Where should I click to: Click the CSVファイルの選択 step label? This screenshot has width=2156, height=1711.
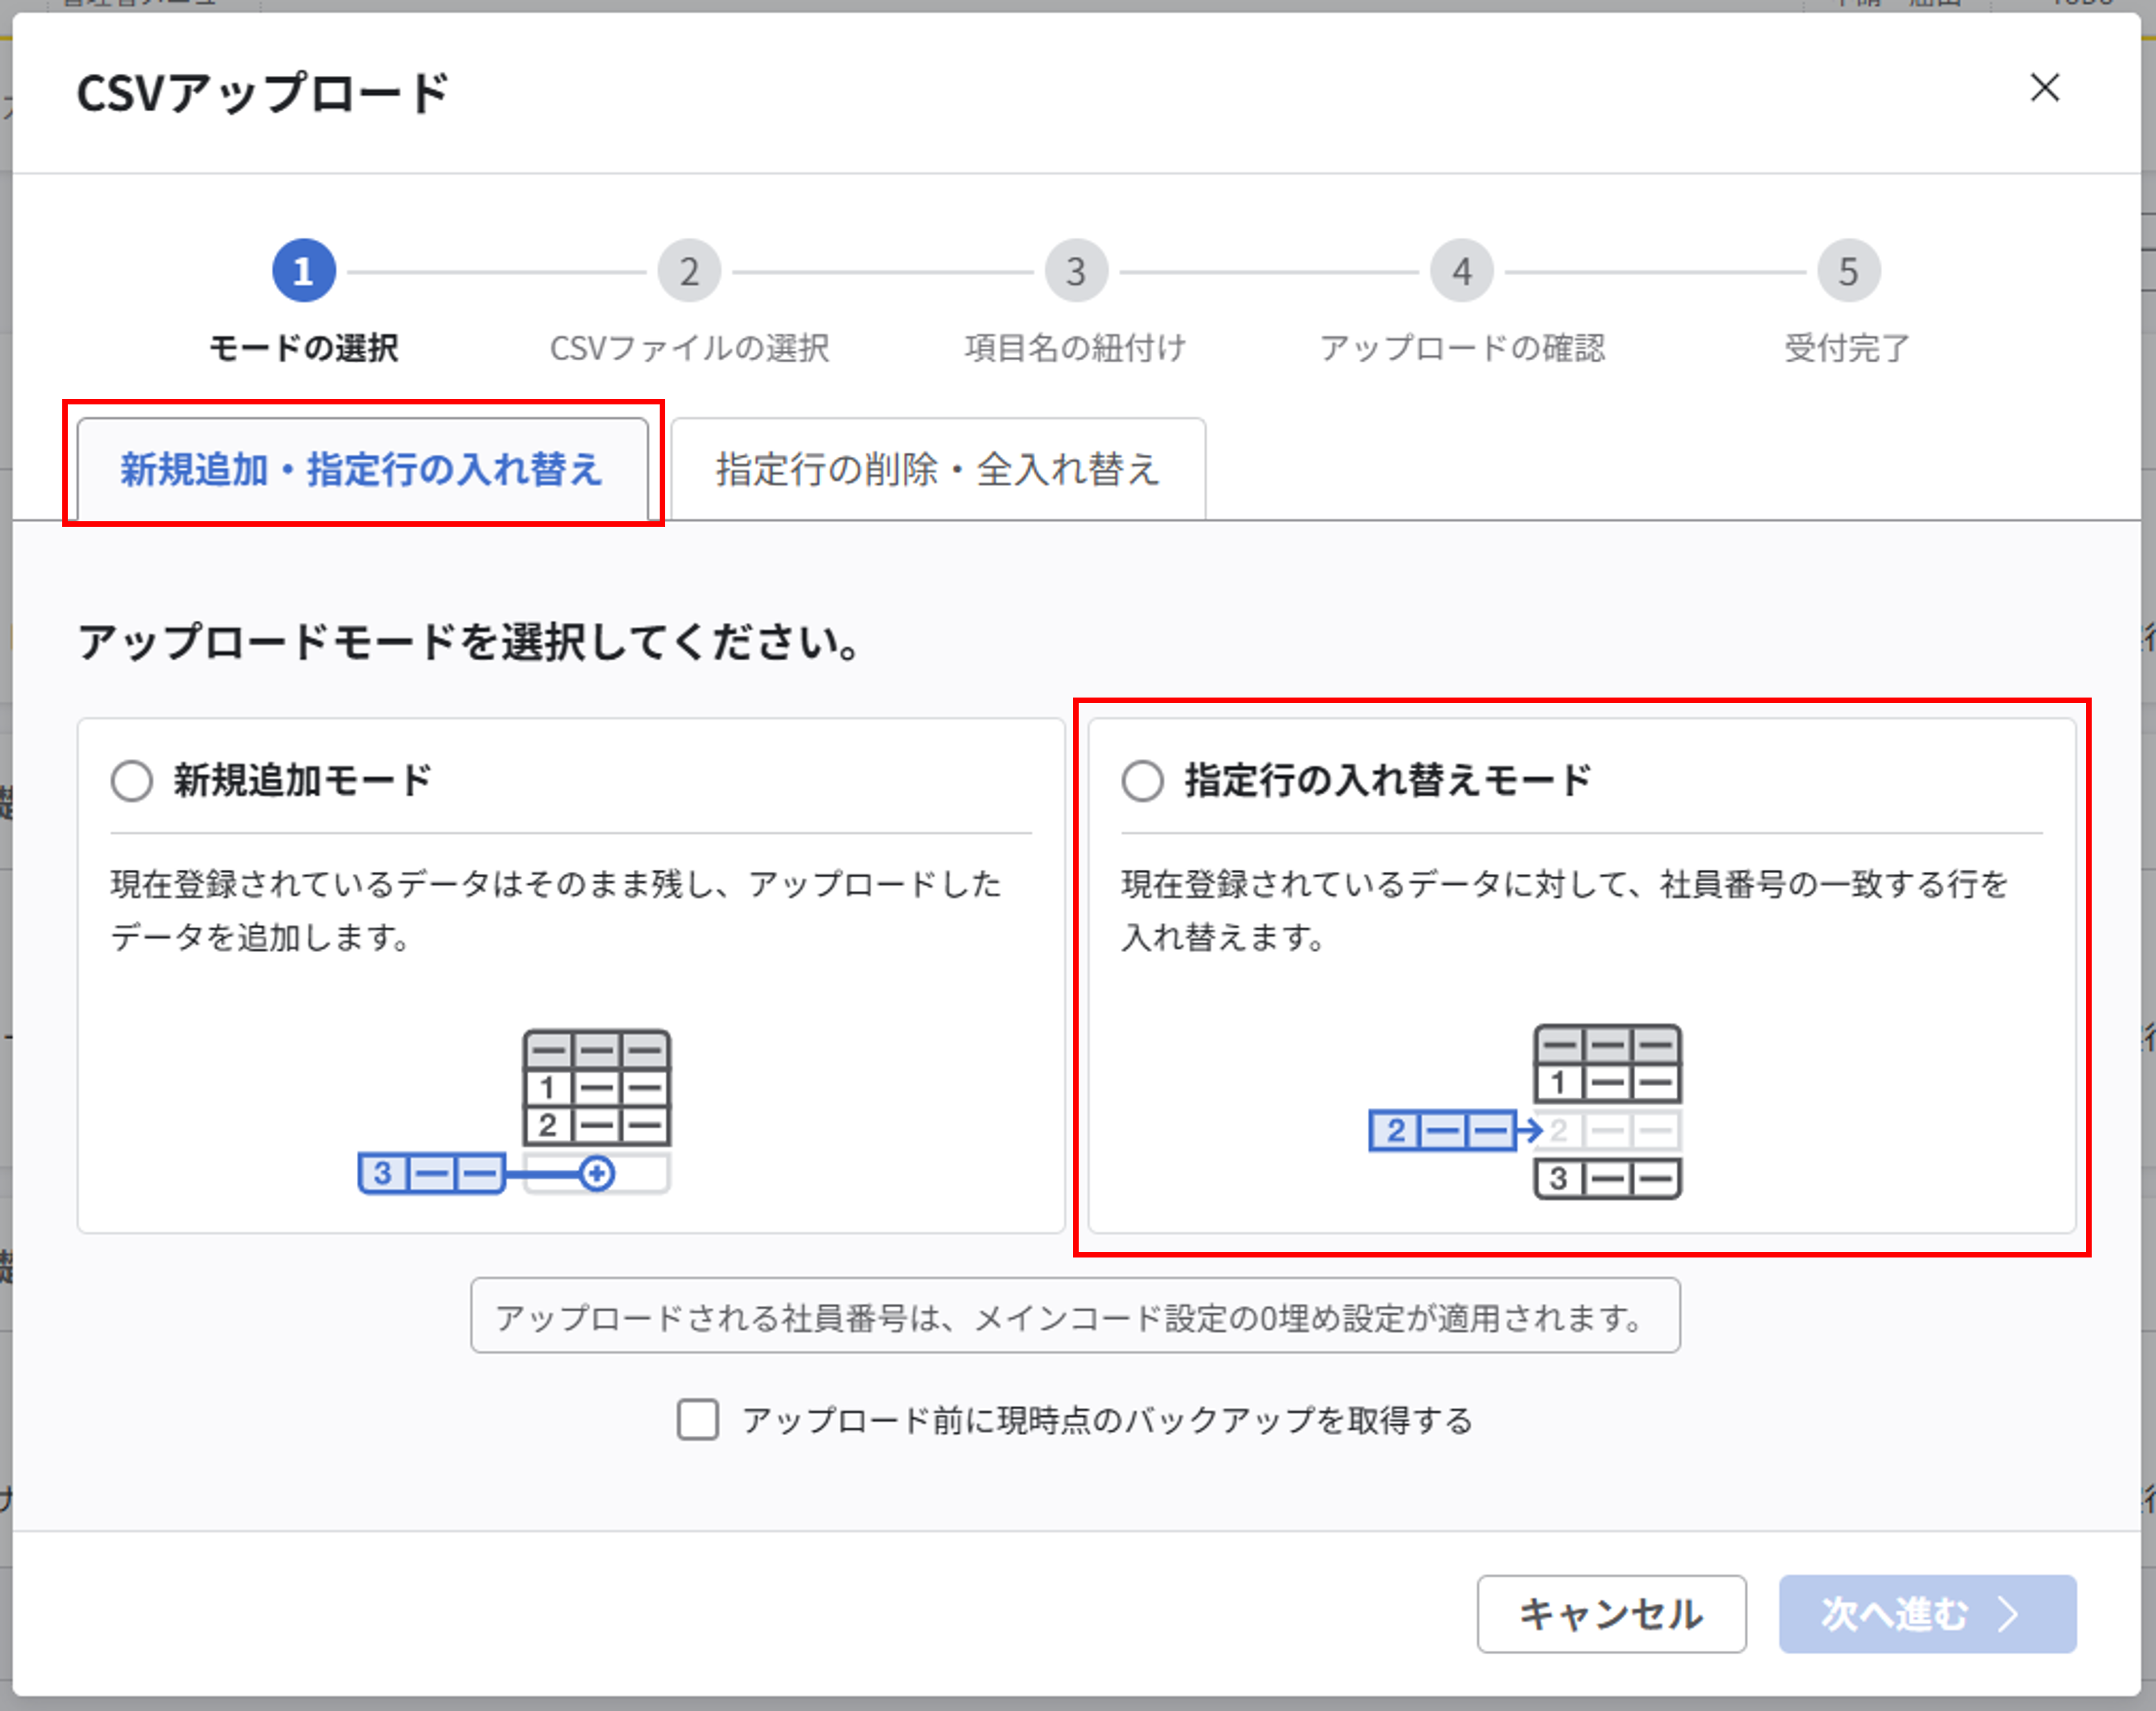click(689, 348)
